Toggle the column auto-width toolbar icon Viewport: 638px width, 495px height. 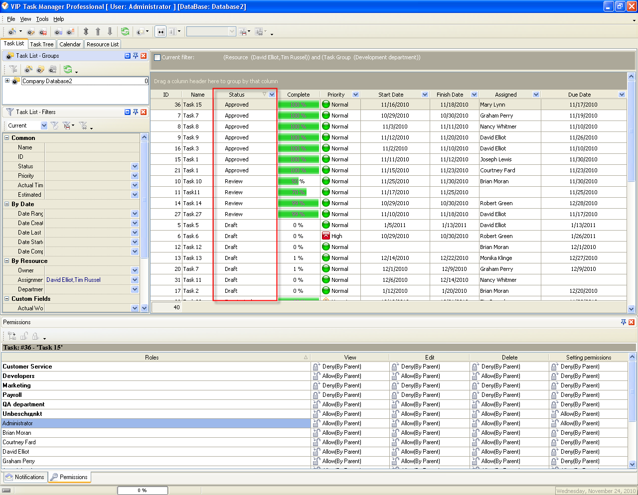point(160,31)
